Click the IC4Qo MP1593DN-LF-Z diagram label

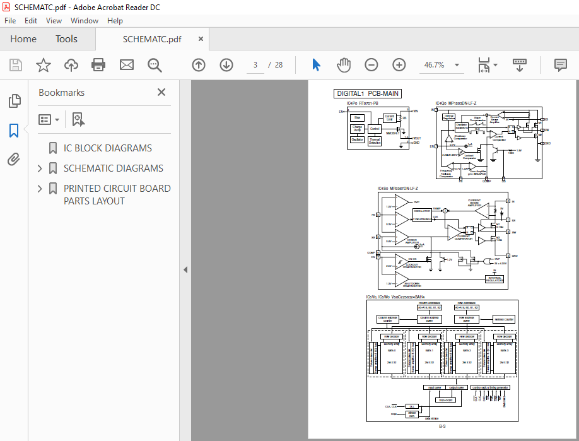[x=455, y=103]
